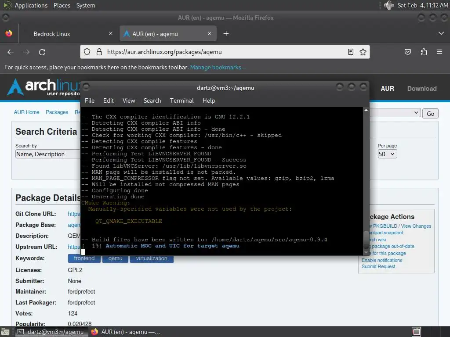Screen dimensions: 450x337
Task: Reload the AUR aqemu page
Action: [42, 52]
